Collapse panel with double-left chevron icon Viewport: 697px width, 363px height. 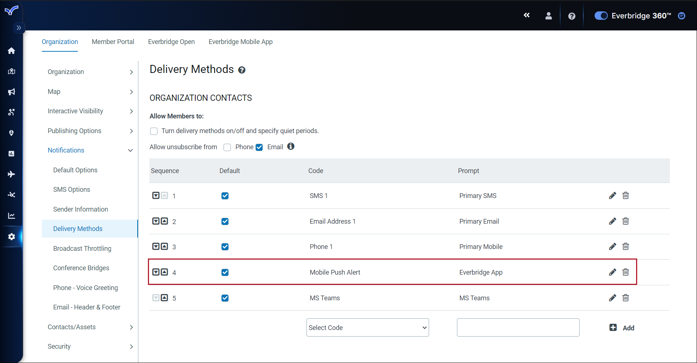tap(527, 15)
